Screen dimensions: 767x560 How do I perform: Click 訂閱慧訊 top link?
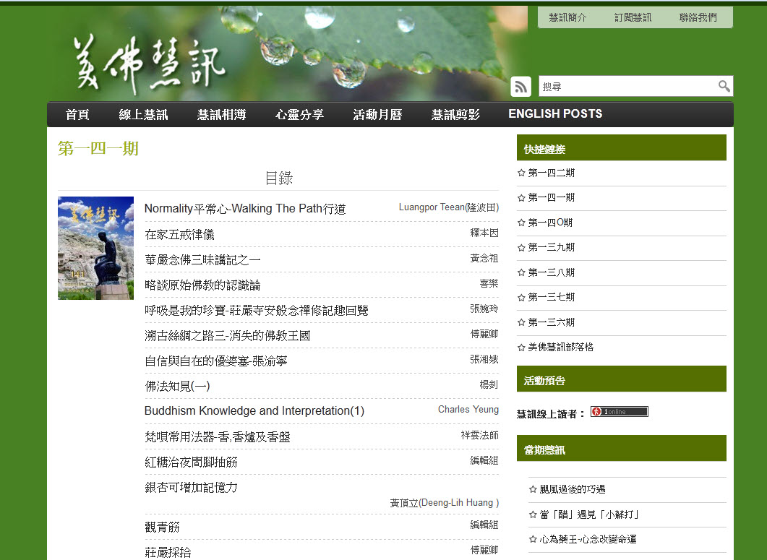point(633,17)
